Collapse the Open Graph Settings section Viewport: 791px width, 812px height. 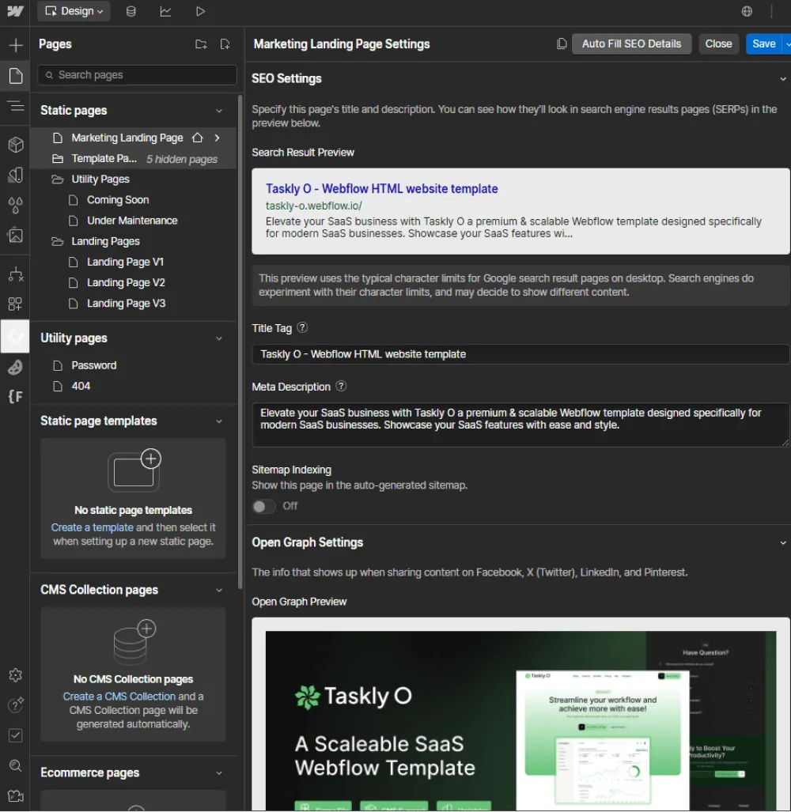click(x=783, y=543)
